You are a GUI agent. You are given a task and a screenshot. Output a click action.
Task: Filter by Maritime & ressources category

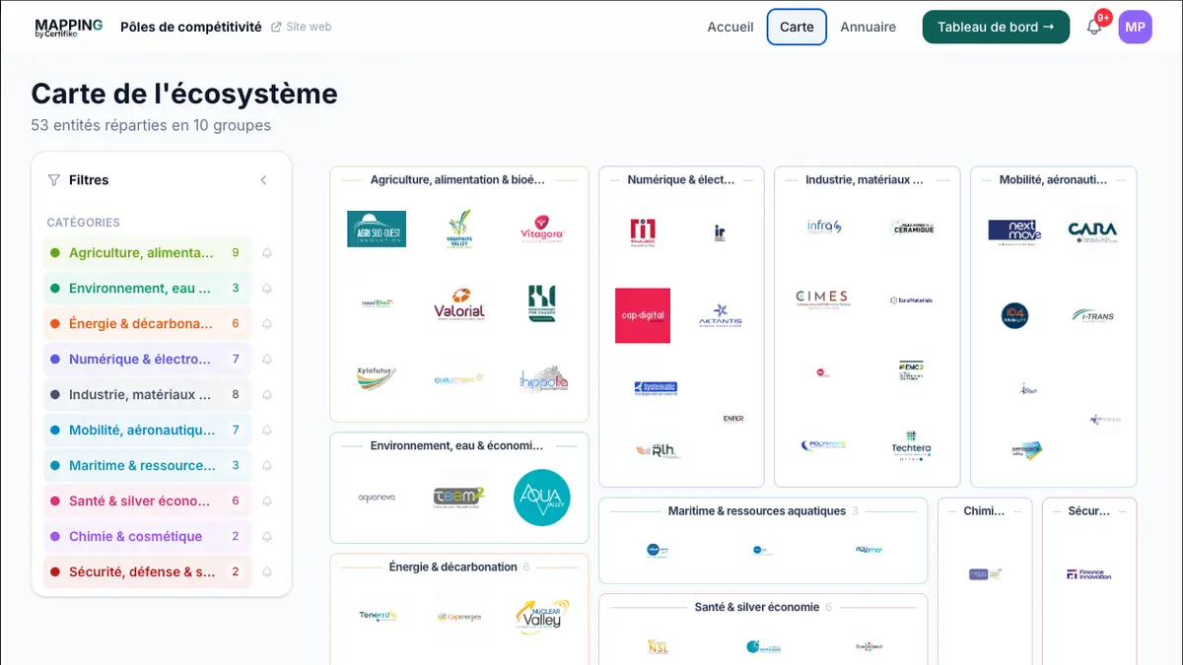(x=148, y=466)
